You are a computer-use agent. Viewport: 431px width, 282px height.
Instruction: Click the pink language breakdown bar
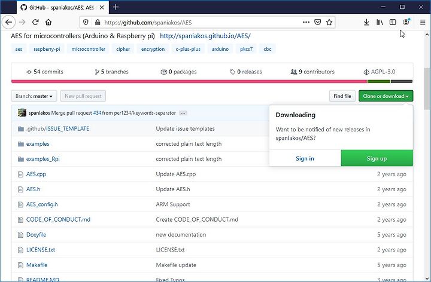[189, 81]
